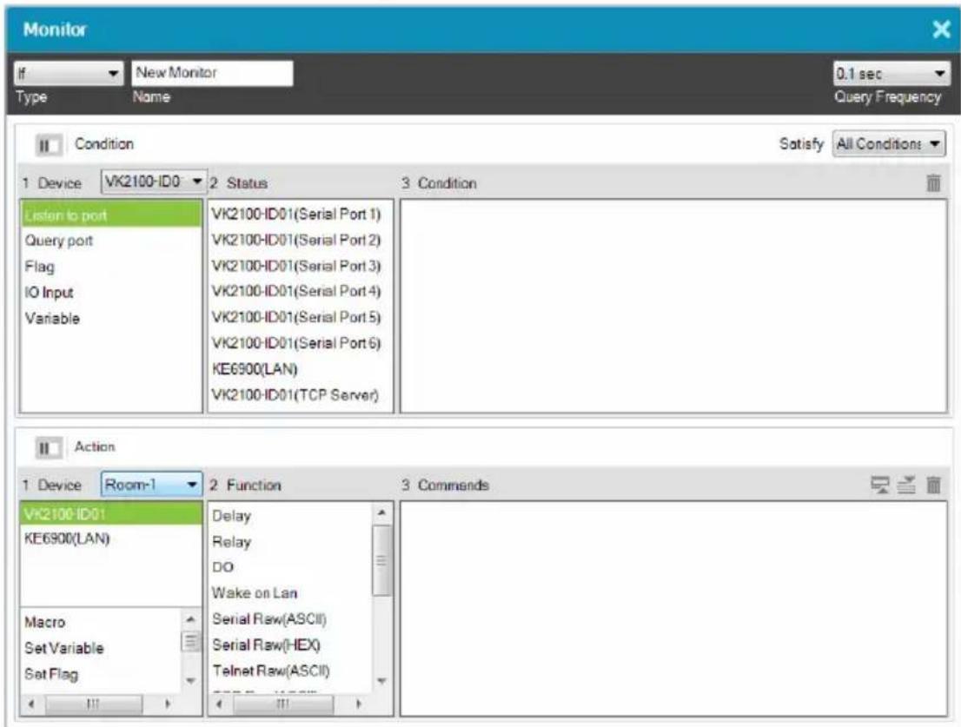Select Set Variable action
The image size is (961, 727).
pos(101,648)
